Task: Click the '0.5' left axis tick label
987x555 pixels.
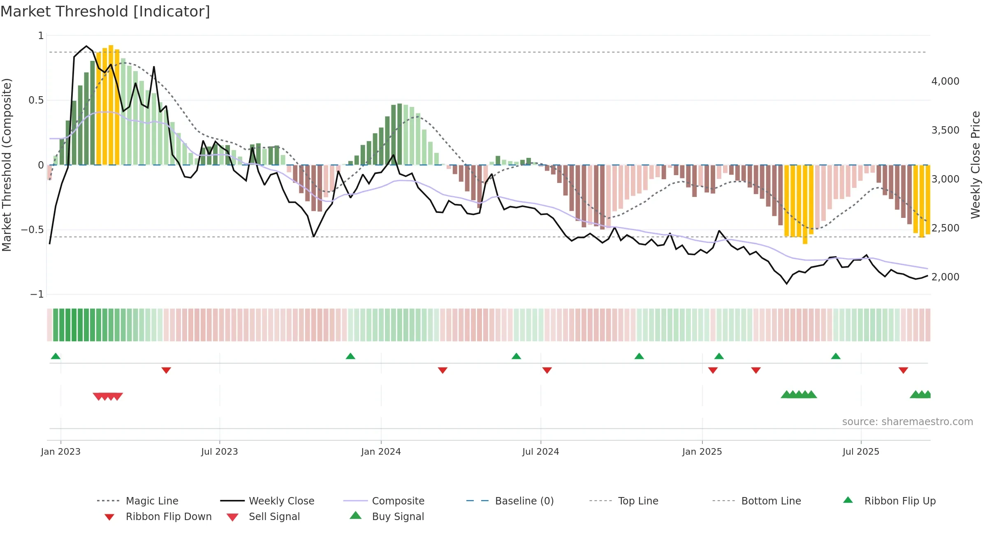Action: (x=36, y=100)
